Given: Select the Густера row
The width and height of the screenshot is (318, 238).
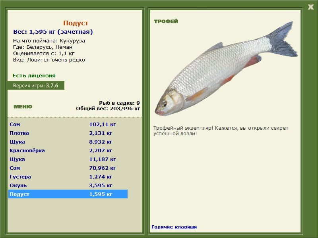Looking at the screenshot, I should [x=68, y=177].
